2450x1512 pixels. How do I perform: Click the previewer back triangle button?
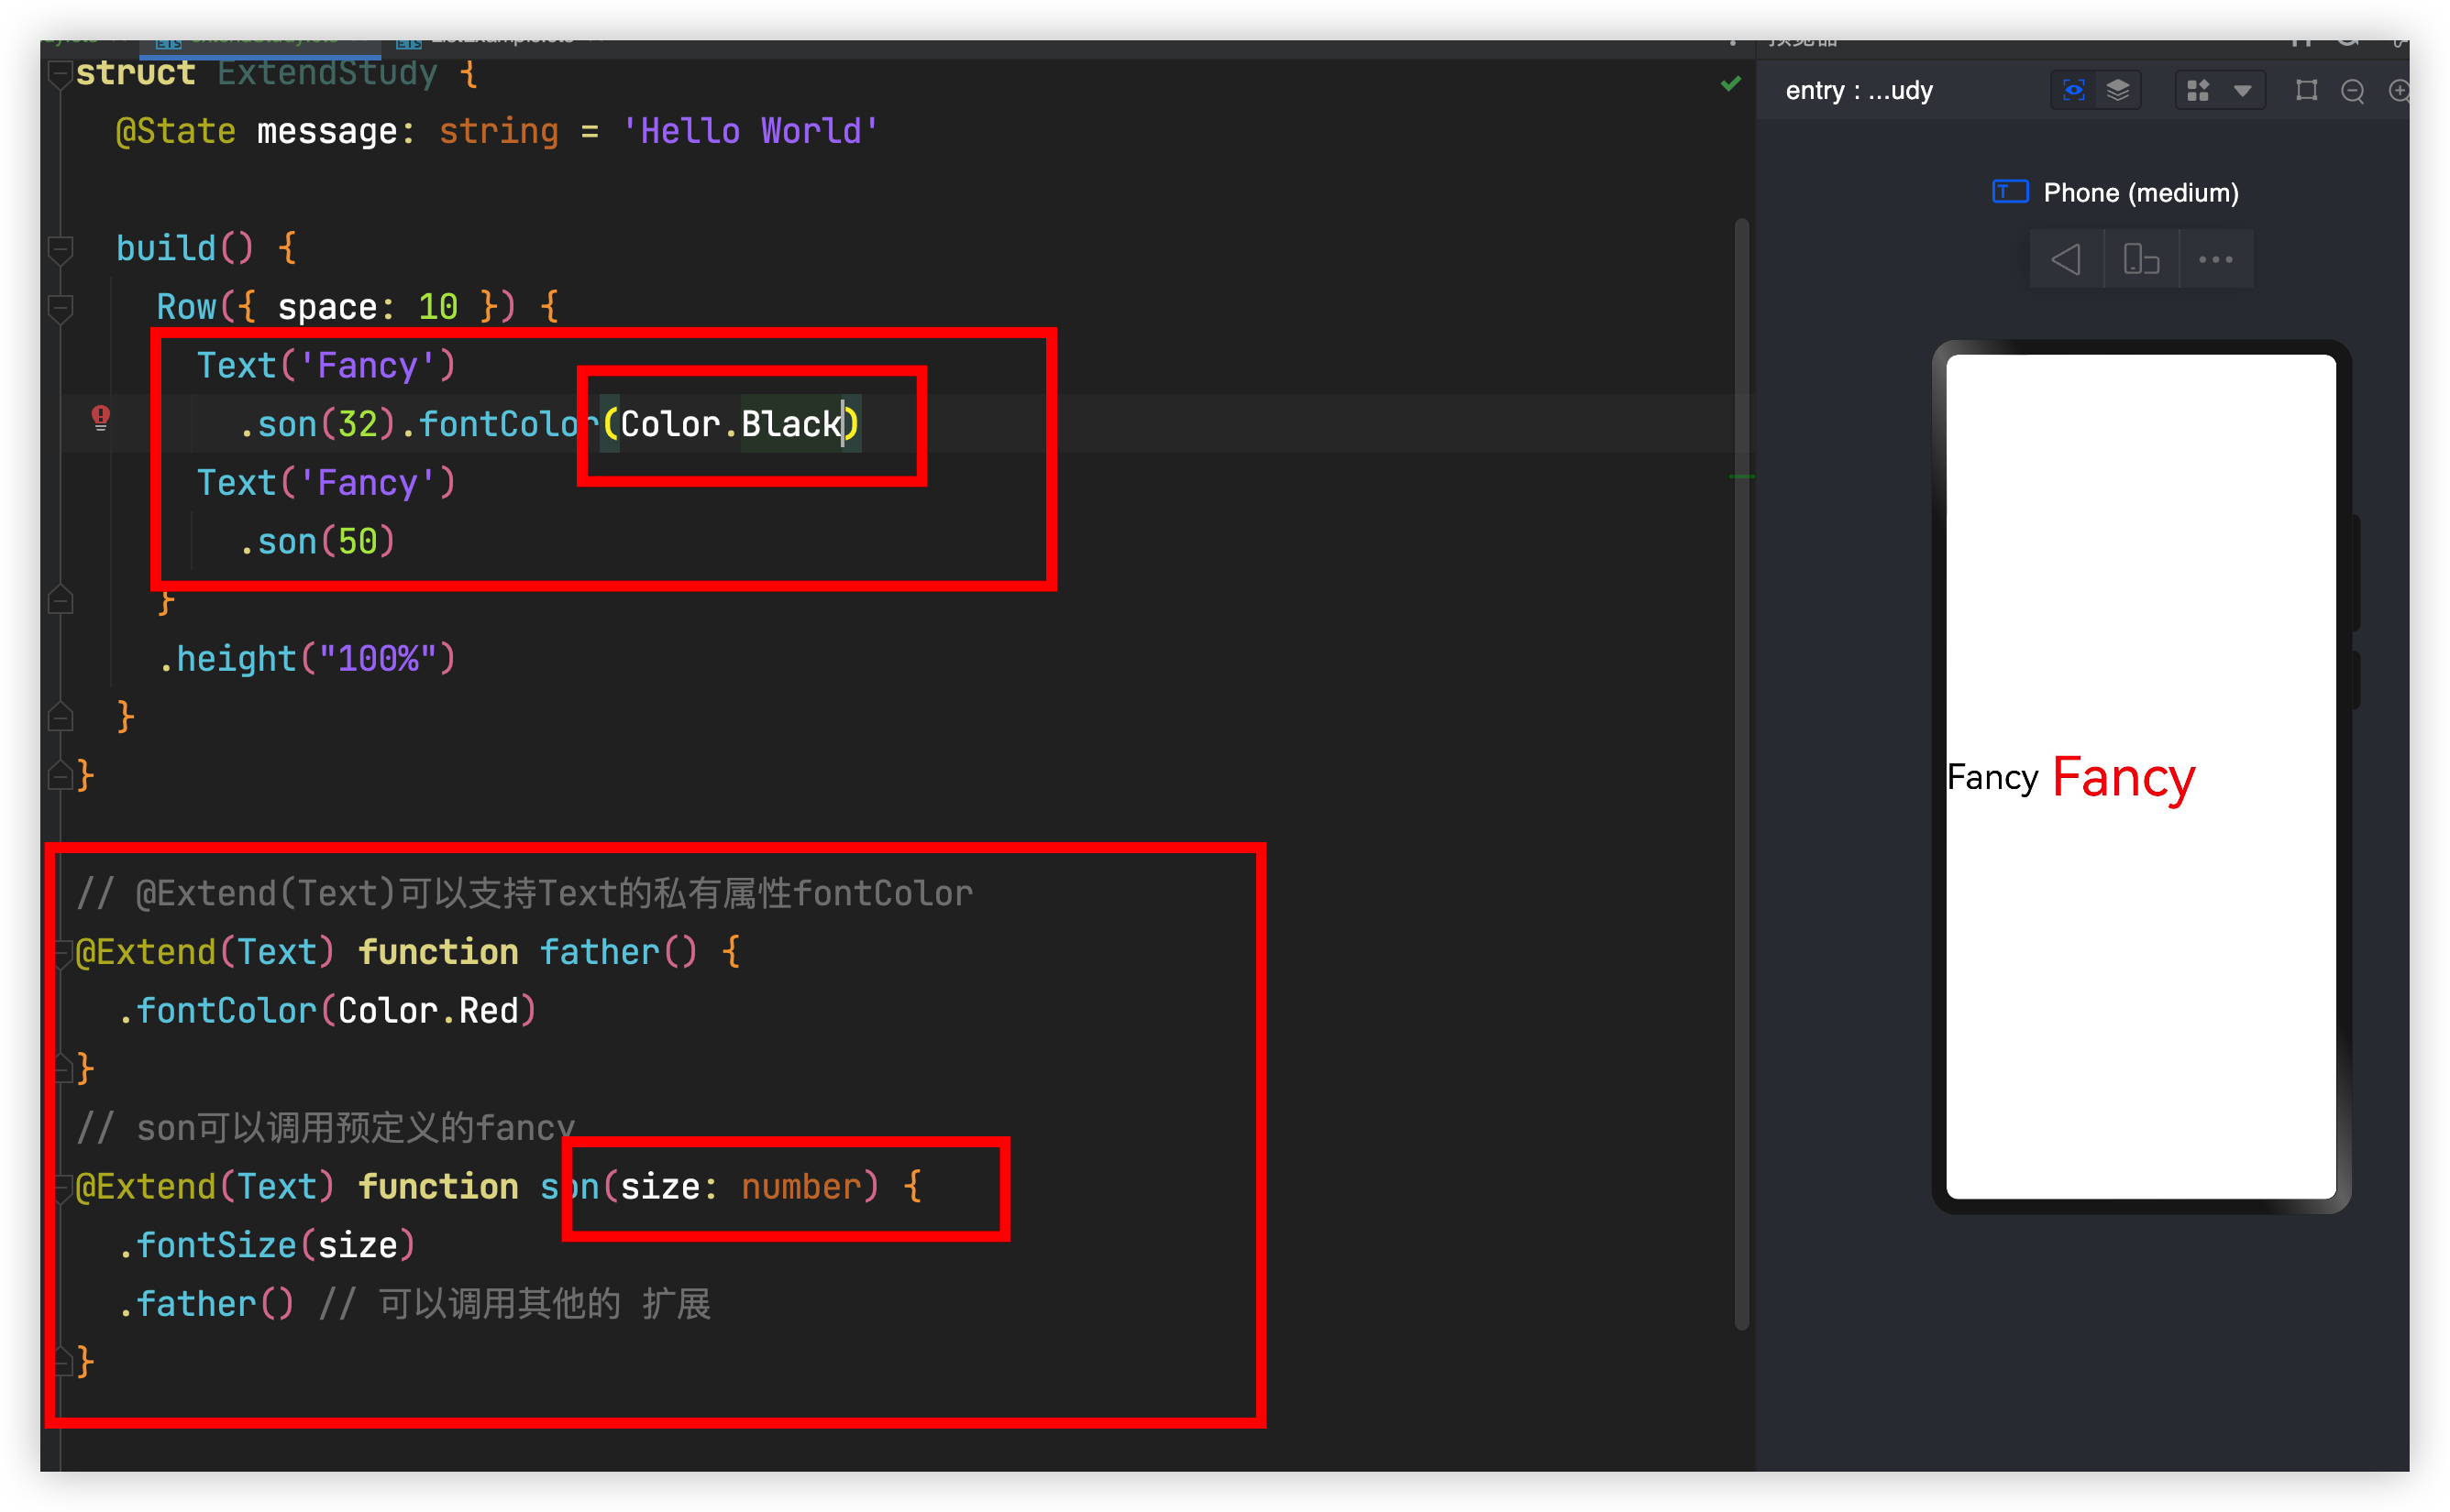pos(2066,260)
